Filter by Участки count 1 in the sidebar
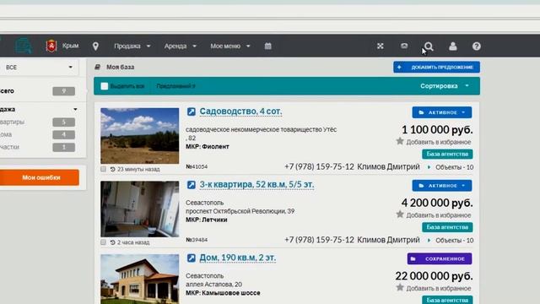 [64, 147]
